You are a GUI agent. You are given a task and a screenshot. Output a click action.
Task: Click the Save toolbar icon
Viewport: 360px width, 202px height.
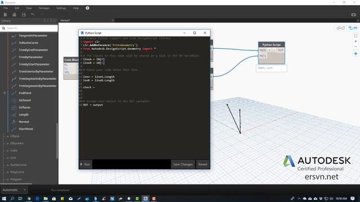pyautogui.click(x=24, y=15)
